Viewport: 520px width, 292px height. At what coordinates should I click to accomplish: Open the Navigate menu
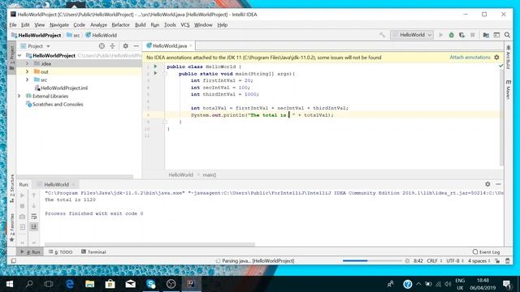click(x=59, y=25)
